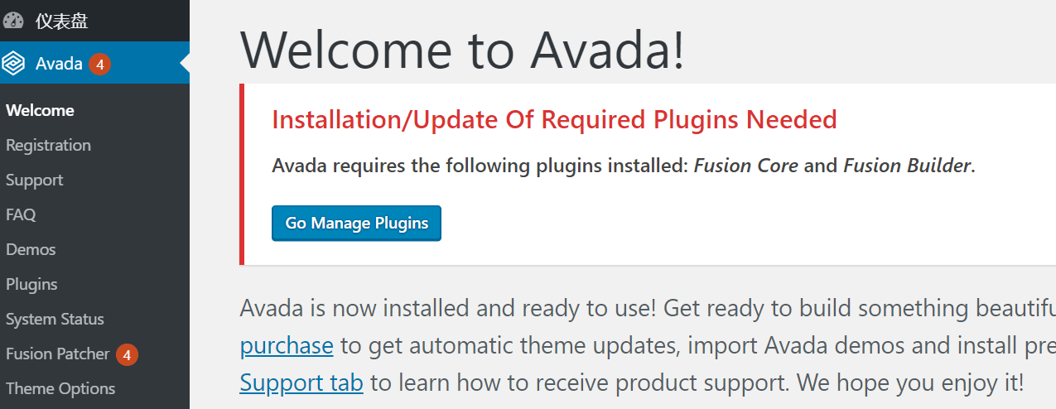
Task: Follow the purchase hyperlink
Action: pyautogui.click(x=287, y=345)
